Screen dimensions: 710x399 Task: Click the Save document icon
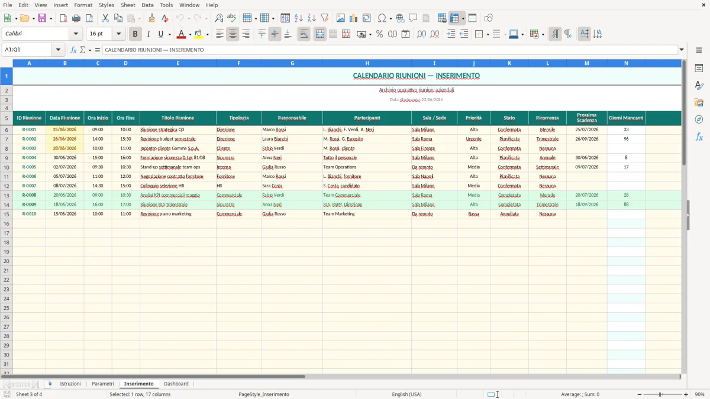coord(41,18)
